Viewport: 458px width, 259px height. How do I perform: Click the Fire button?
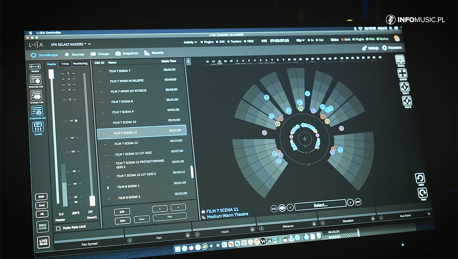[x=170, y=217]
